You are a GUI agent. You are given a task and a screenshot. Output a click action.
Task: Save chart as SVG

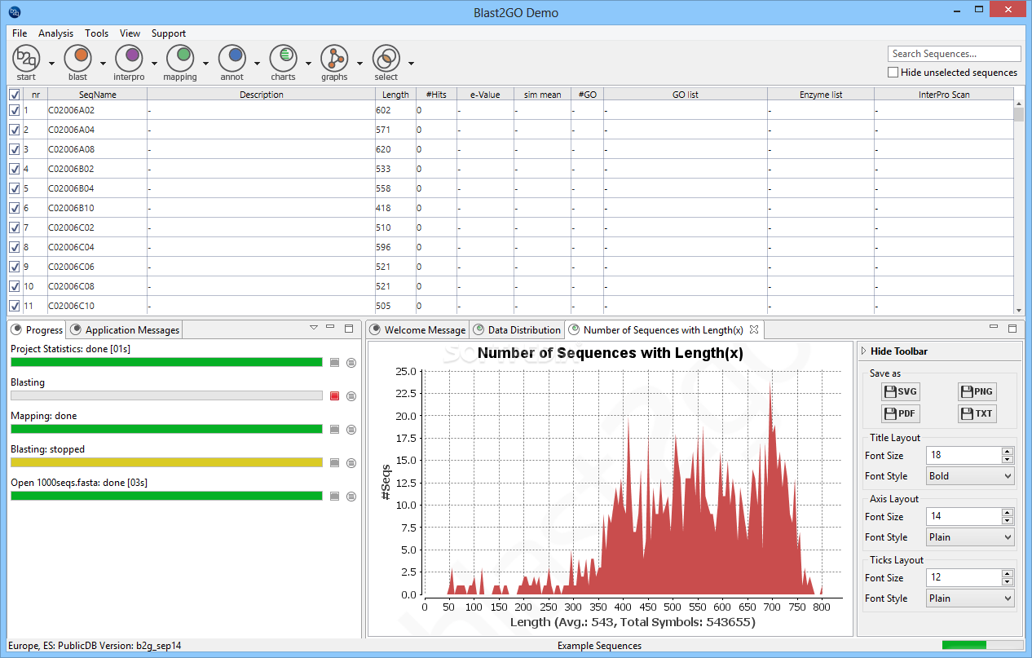[901, 392]
